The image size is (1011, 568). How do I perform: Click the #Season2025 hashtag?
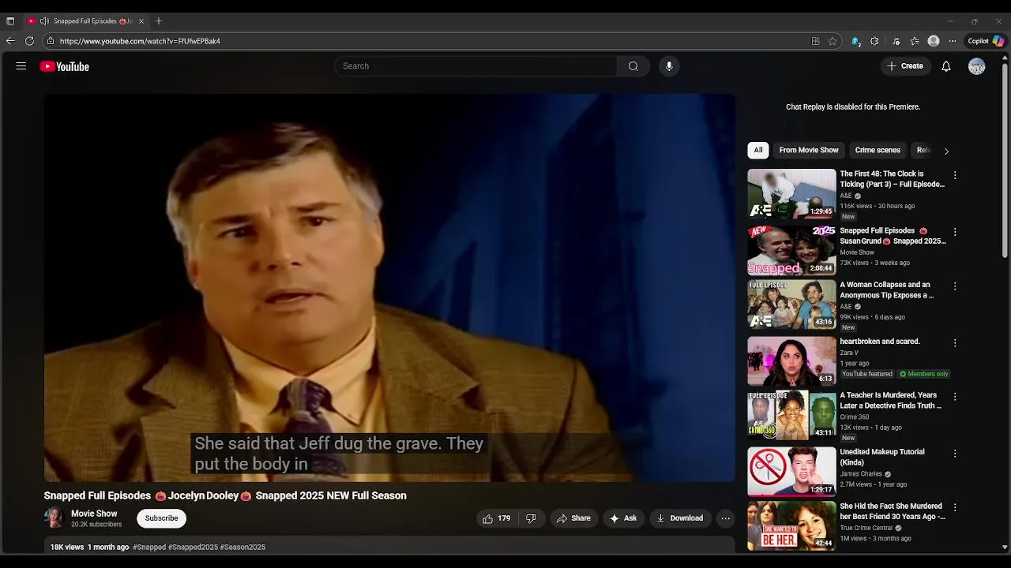242,547
